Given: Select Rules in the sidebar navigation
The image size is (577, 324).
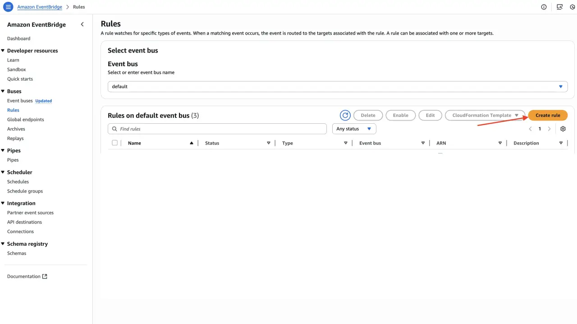Looking at the screenshot, I should pyautogui.click(x=13, y=110).
